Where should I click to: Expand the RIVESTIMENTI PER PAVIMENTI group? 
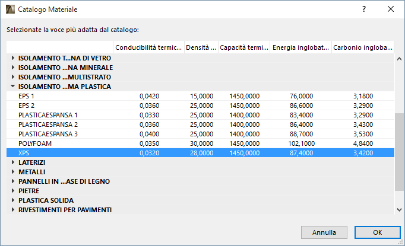[13, 210]
